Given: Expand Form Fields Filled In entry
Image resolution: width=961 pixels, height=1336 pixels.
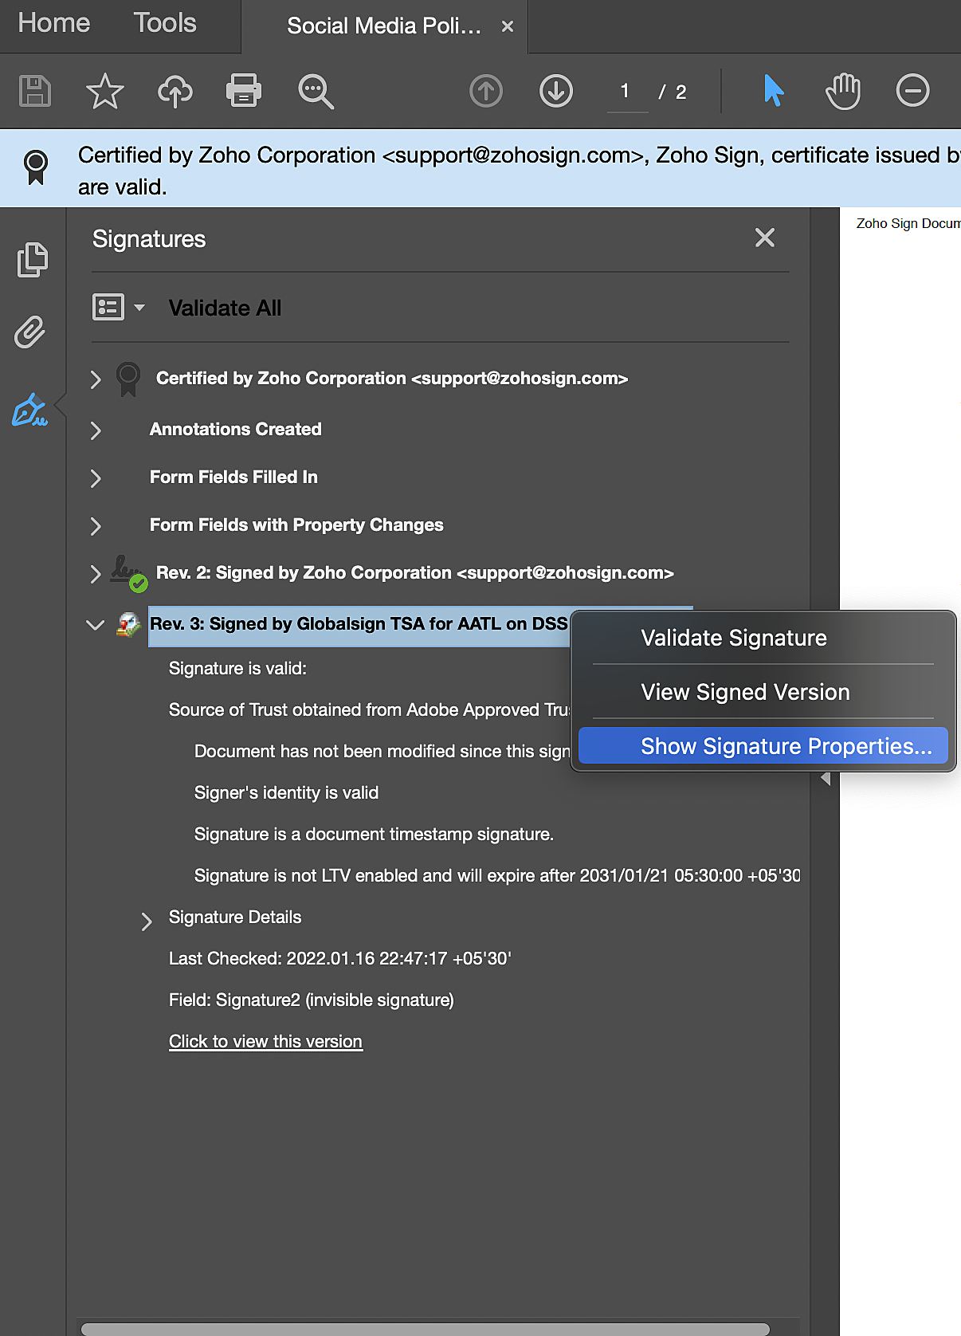Looking at the screenshot, I should point(96,478).
